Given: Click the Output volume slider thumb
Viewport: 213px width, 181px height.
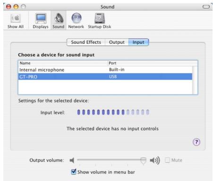Looking at the screenshot, I should pos(143,161).
